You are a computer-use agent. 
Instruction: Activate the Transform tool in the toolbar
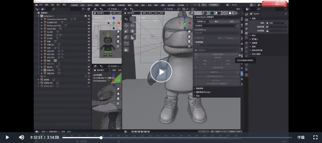132,31
